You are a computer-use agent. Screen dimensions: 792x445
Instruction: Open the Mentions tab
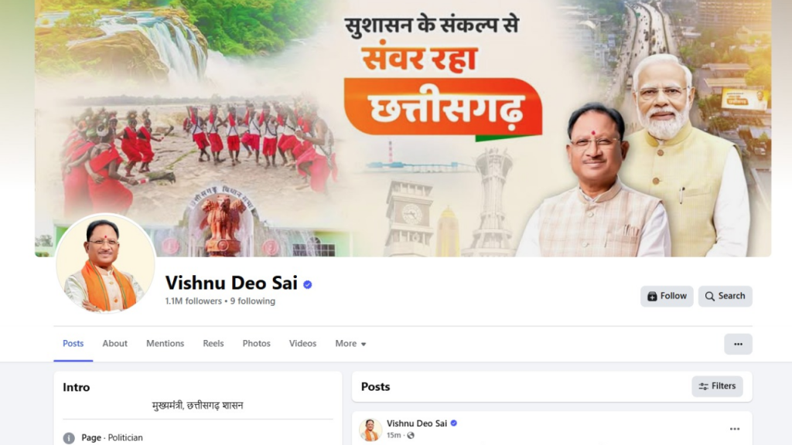pyautogui.click(x=166, y=344)
